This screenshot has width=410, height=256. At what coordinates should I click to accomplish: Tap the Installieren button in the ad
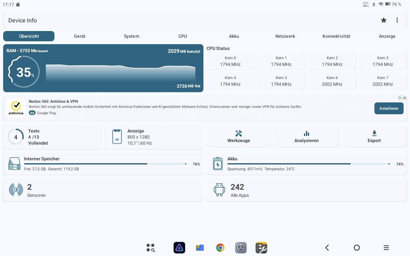(389, 108)
